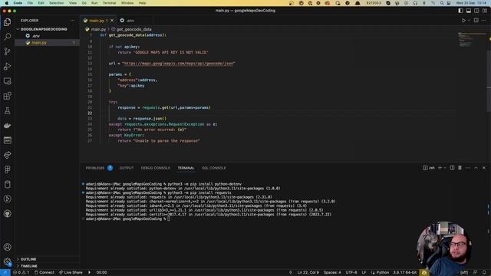The image size is (491, 276).
Task: Open terminal panel More Actions ellipsis
Action: coord(468,168)
